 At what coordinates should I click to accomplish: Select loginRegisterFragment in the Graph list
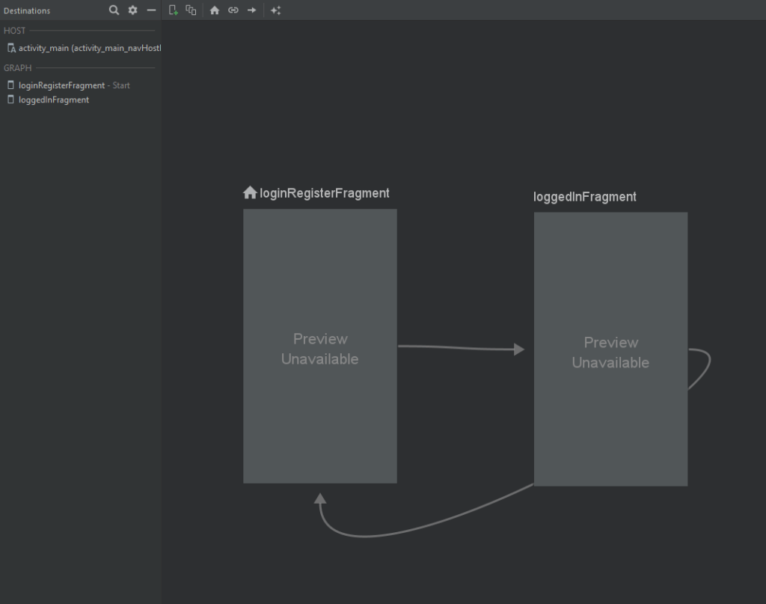(61, 85)
